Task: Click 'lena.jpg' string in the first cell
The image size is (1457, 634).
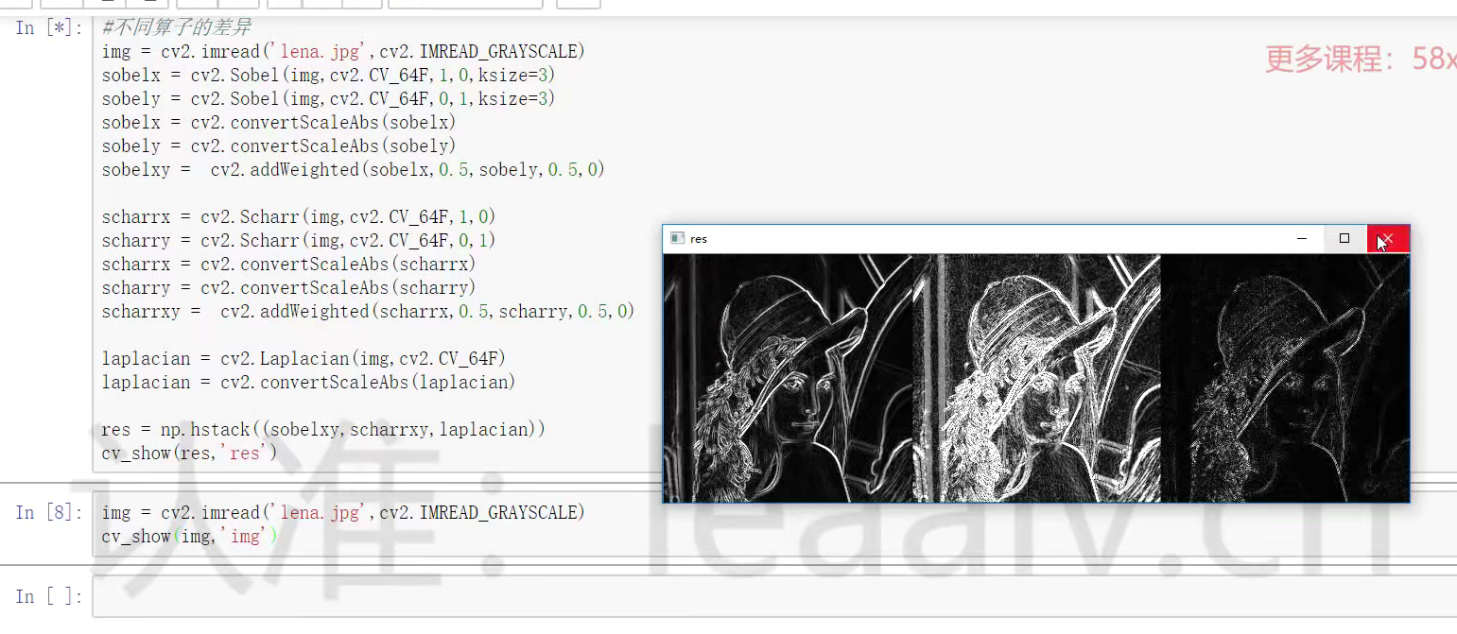Action: [321, 51]
